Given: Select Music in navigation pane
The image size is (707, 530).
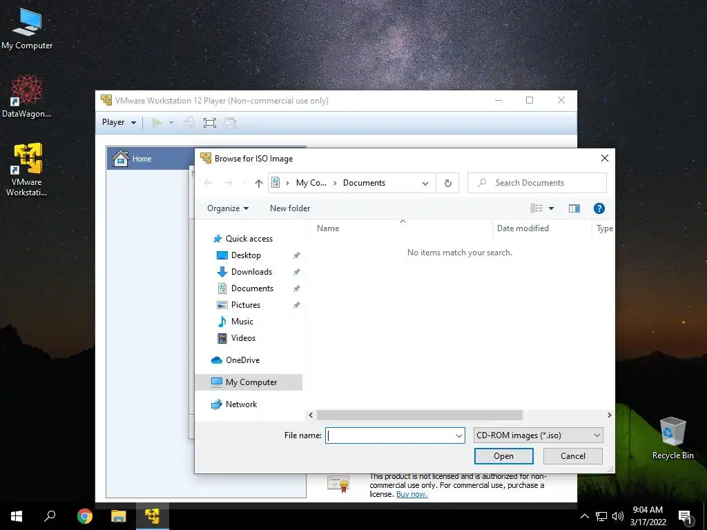Looking at the screenshot, I should tap(242, 322).
